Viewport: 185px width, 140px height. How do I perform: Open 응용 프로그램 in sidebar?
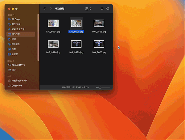coord(21,29)
